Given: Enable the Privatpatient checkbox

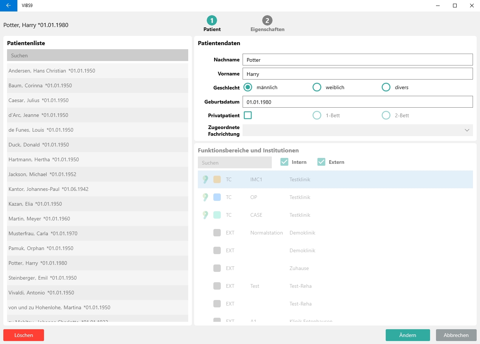Looking at the screenshot, I should [248, 115].
